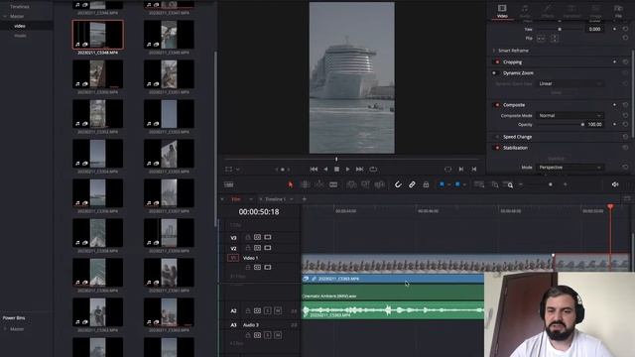Toggle the Speed Change enable switch
Image resolution: width=635 pixels, height=357 pixels.
click(497, 137)
